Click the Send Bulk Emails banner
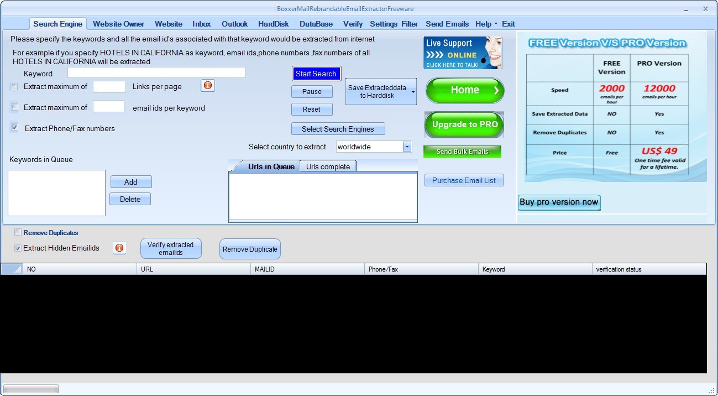 pyautogui.click(x=462, y=151)
